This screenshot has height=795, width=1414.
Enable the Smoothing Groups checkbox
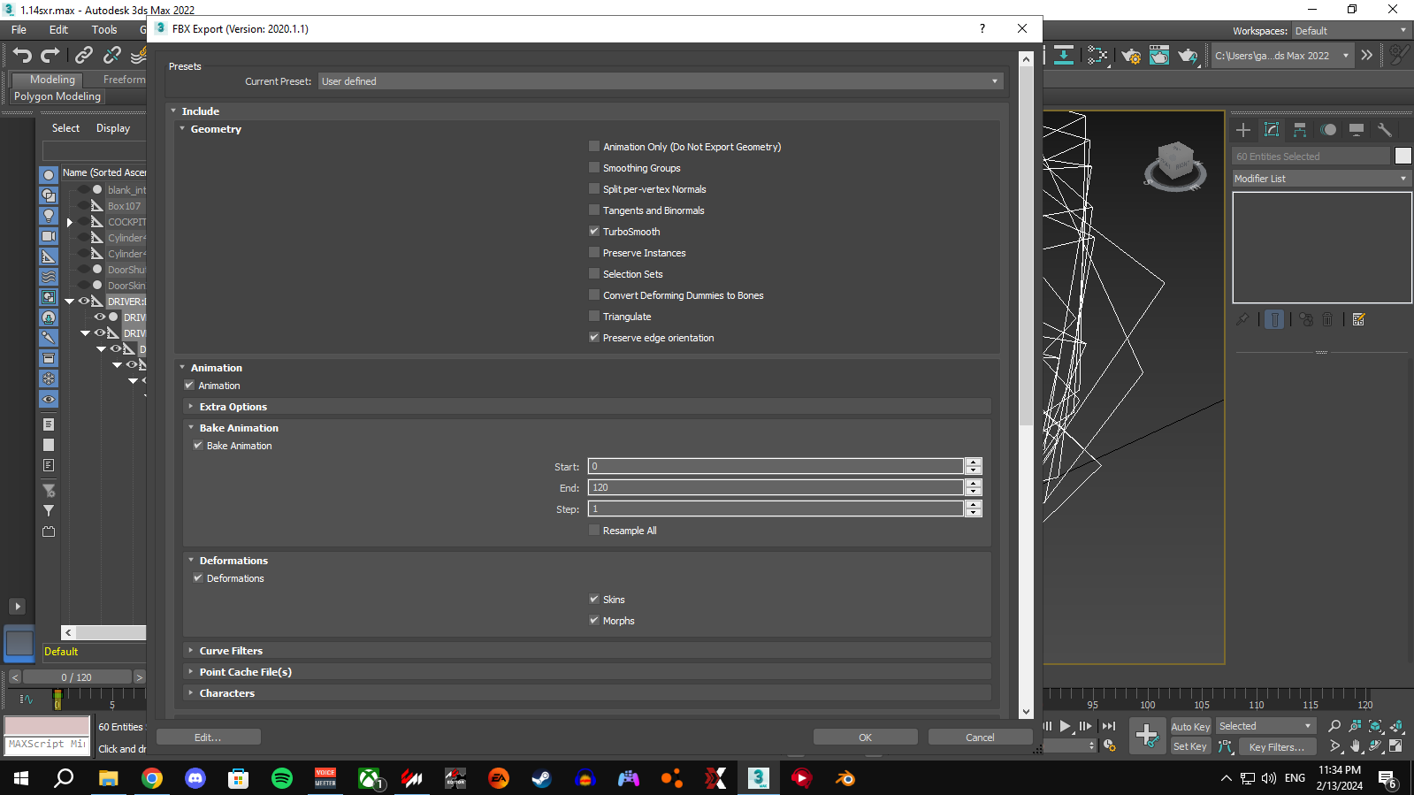tap(594, 168)
